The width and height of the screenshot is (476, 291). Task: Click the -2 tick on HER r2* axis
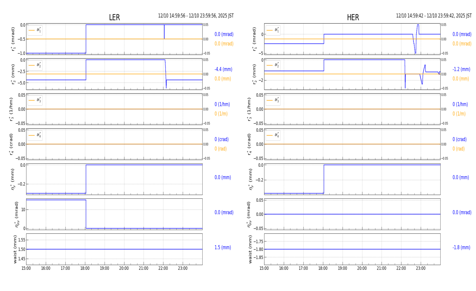tap(261, 80)
